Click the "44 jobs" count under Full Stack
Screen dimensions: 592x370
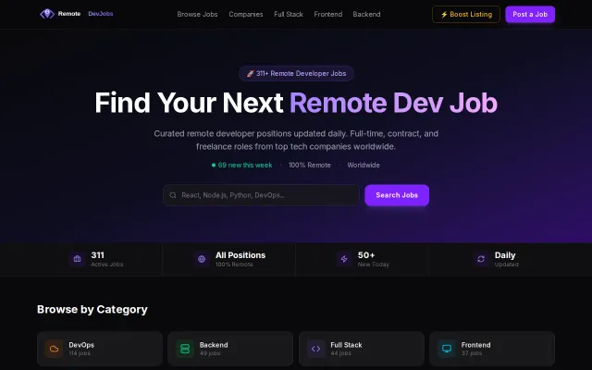point(341,353)
